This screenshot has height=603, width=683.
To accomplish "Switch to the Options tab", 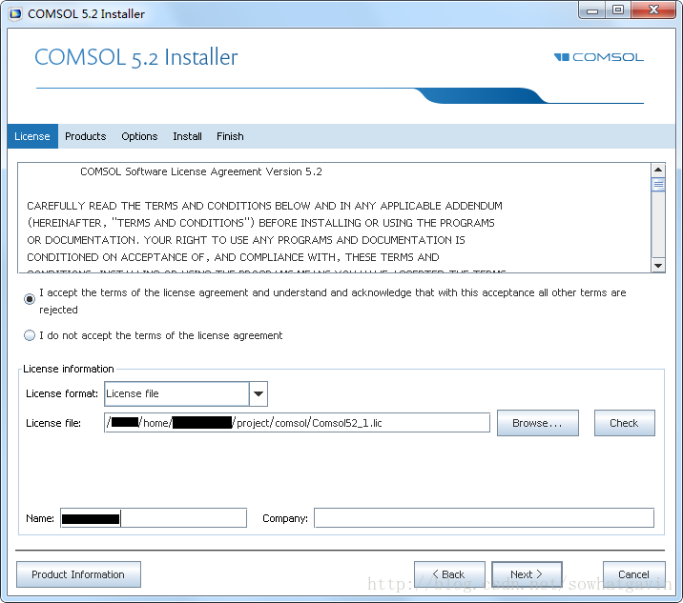I will pos(139,136).
